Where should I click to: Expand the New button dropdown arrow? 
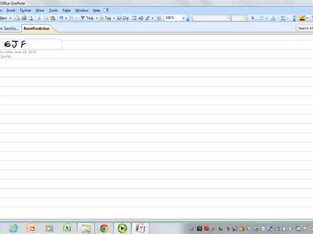pos(10,18)
